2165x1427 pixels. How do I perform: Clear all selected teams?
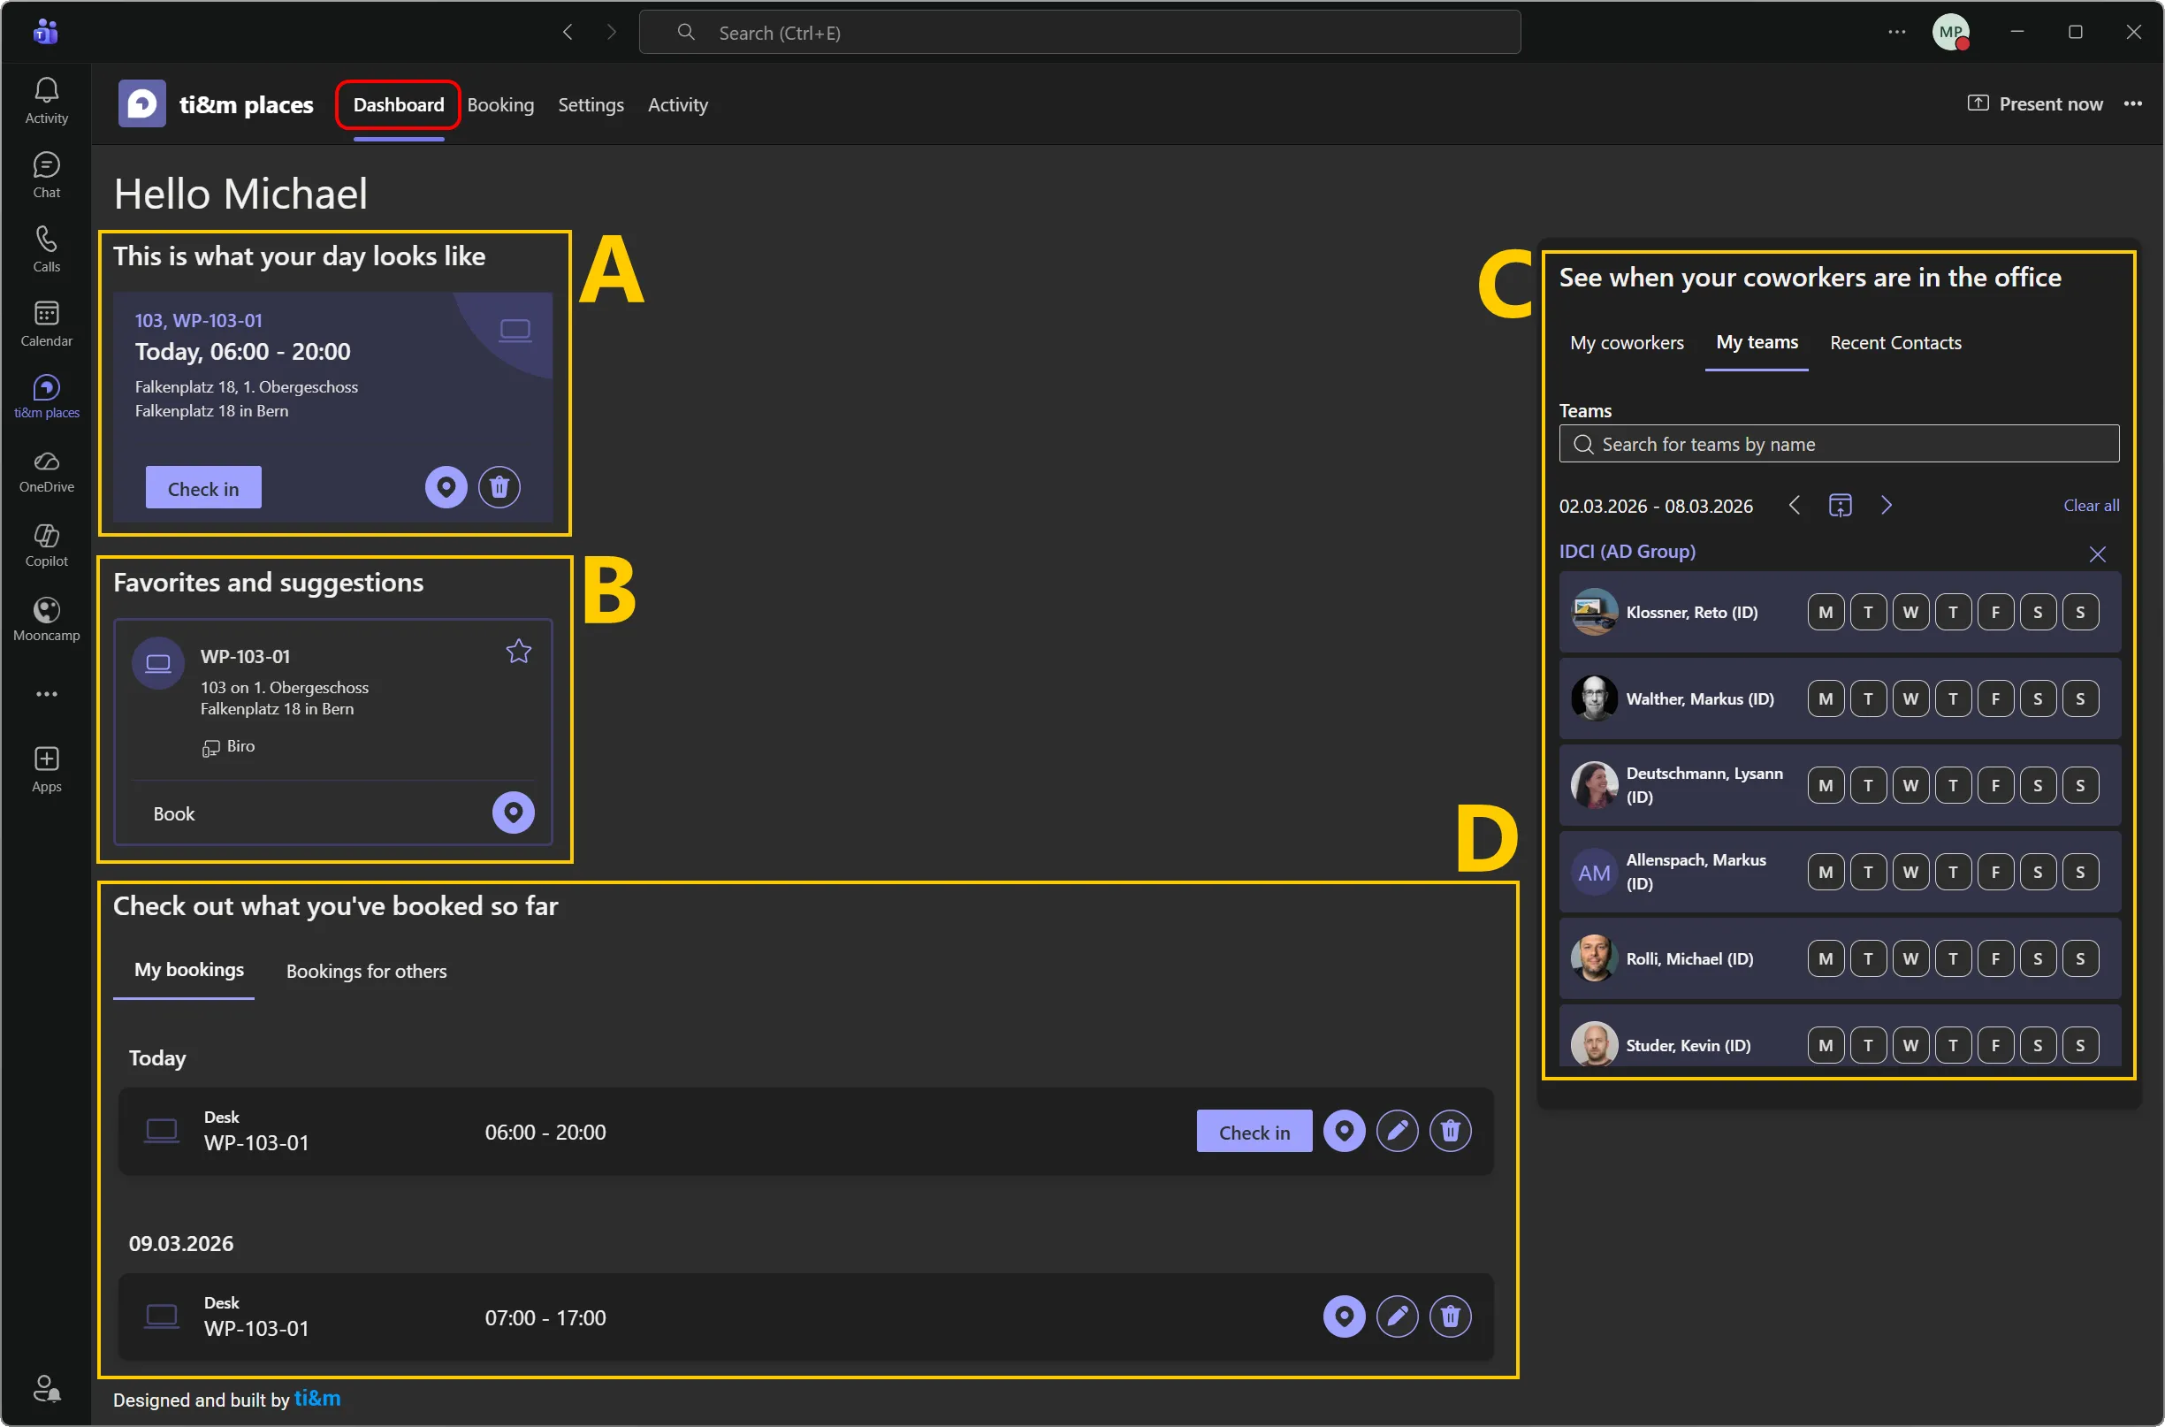(x=2091, y=505)
